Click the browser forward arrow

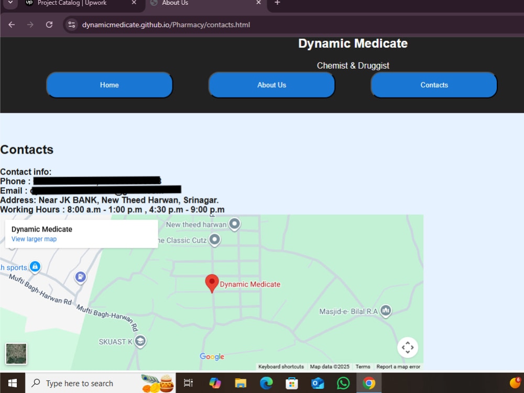30,25
